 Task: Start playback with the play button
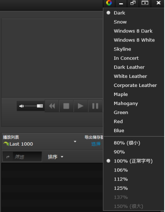[x=80, y=106]
